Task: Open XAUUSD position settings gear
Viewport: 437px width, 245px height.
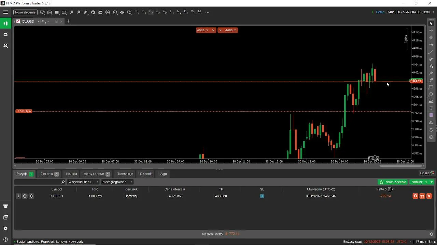Action: [x=31, y=196]
